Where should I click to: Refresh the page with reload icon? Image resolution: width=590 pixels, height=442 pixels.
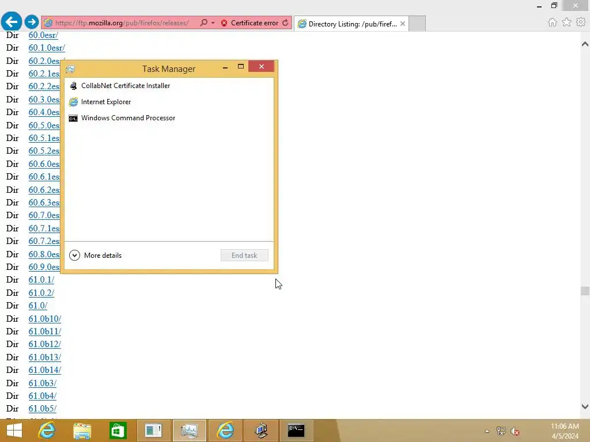pos(285,22)
